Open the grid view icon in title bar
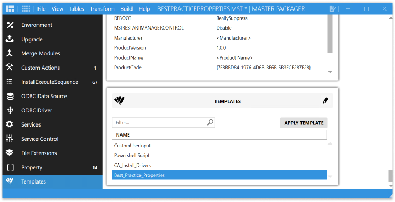Image resolution: width=395 pixels, height=202 pixels. point(26,9)
